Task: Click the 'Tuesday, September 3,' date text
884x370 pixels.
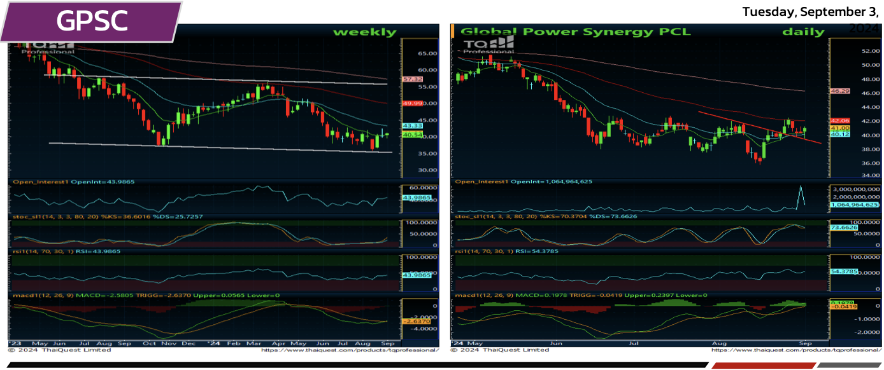Action: (x=810, y=12)
